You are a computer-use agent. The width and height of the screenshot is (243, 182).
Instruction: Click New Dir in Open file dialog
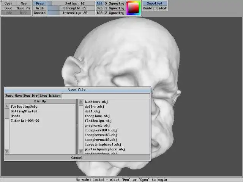tap(31, 96)
